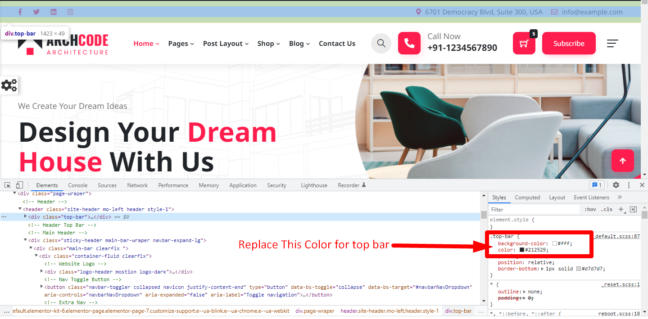648x319 pixels.
Task: Expand the border-bottom shorthand property
Action: (x=543, y=269)
